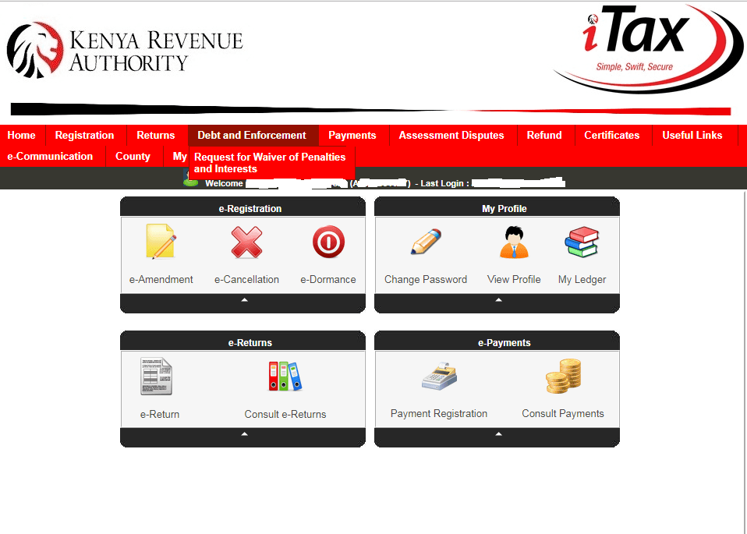
Task: Click the e-Return document icon
Action: pos(156,377)
